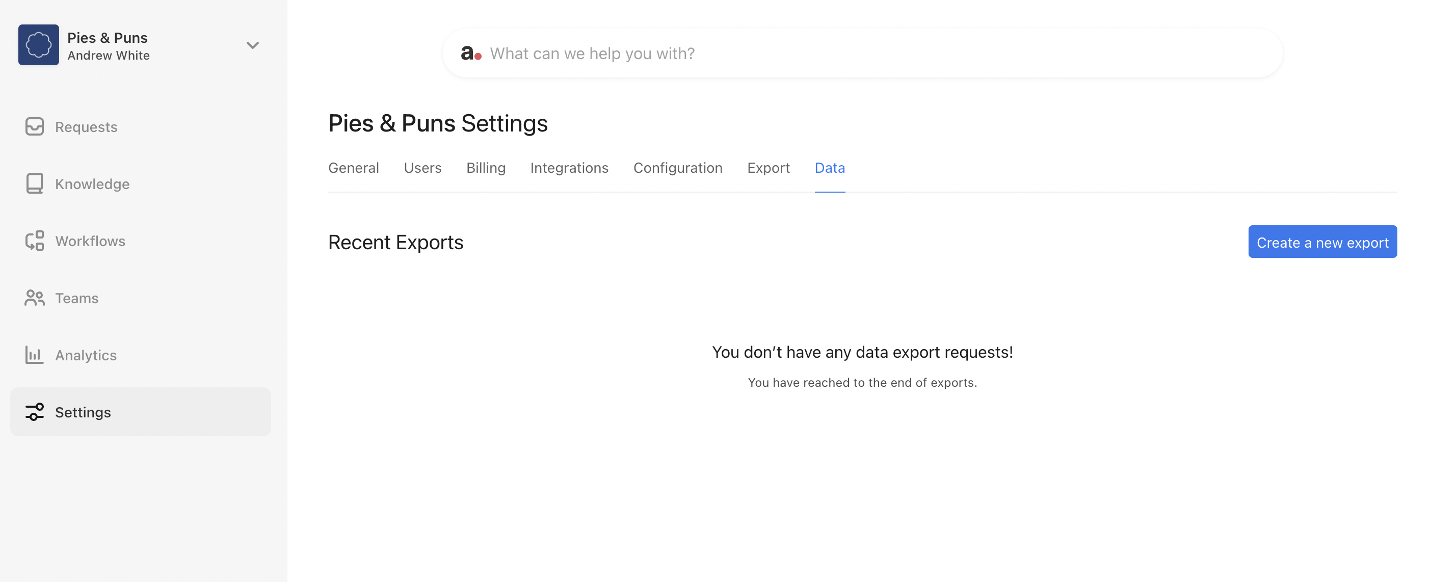Click Create a new export button

(1322, 242)
